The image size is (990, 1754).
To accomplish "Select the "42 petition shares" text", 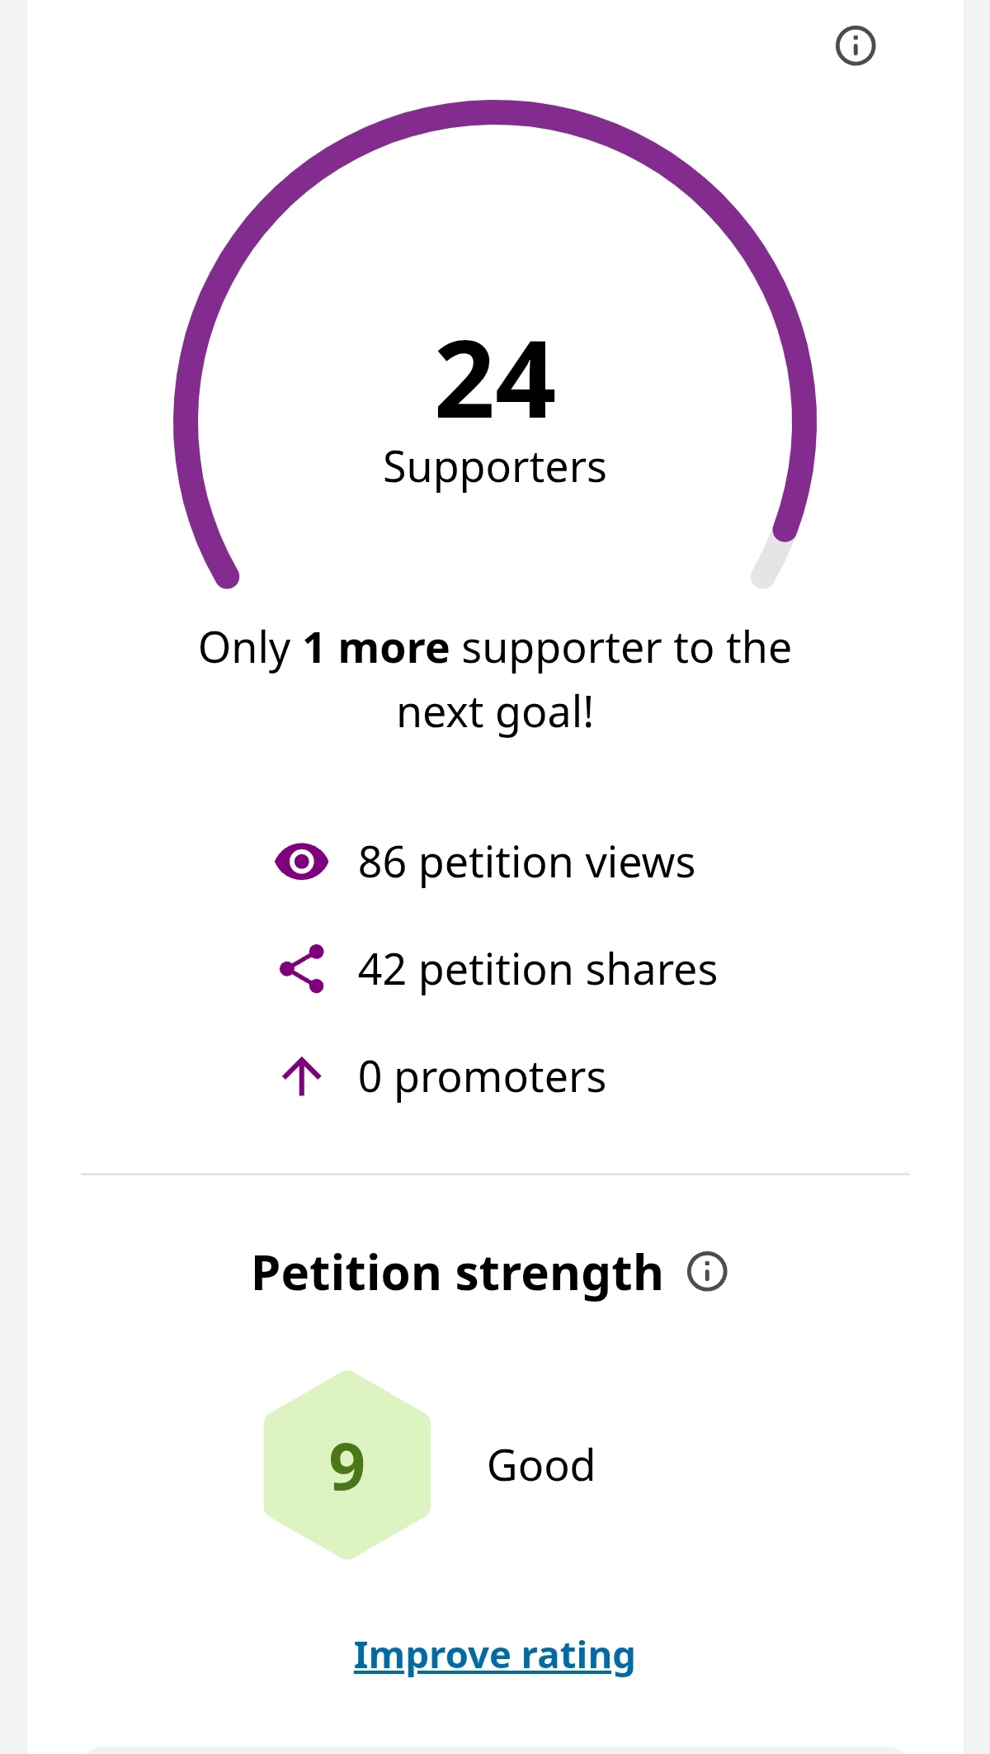I will tap(537, 969).
